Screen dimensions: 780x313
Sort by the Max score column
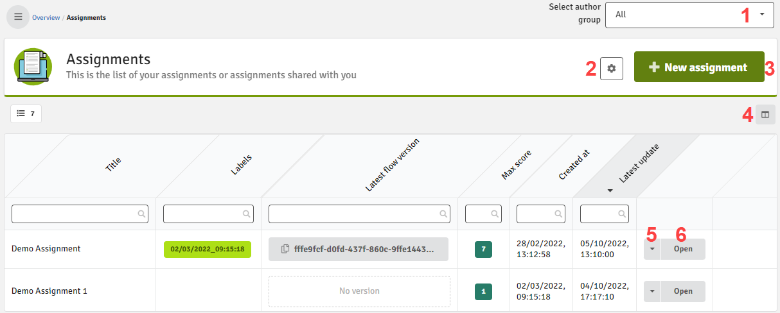pos(517,164)
